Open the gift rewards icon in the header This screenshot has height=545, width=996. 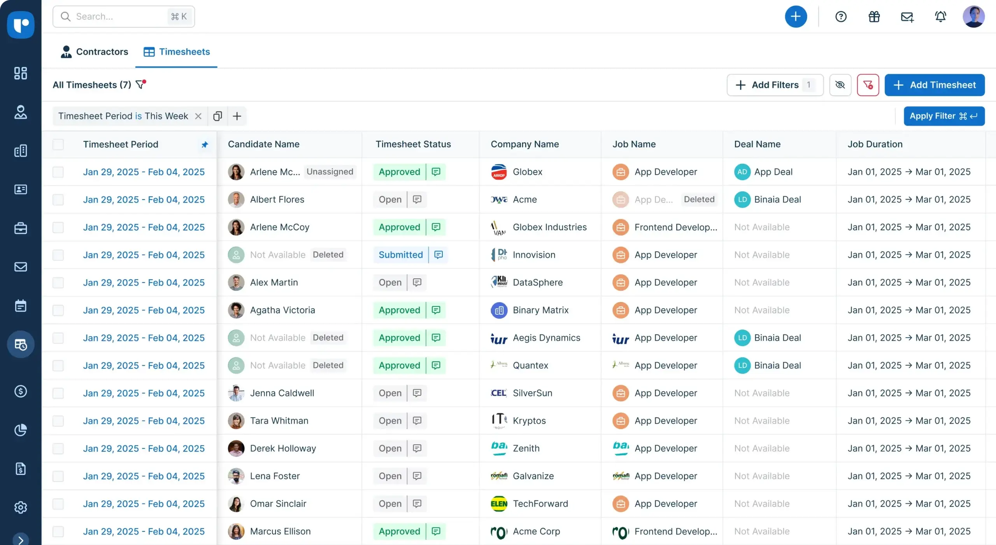874,17
